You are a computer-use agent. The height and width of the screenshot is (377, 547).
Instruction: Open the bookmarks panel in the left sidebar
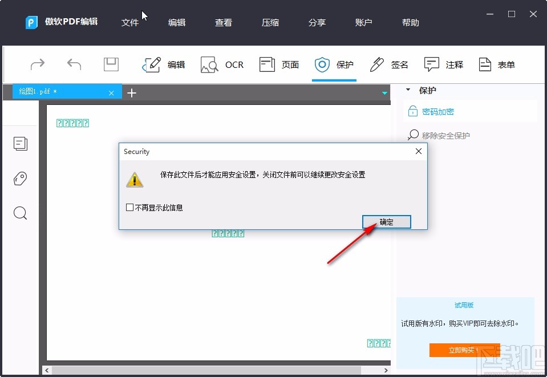21,179
